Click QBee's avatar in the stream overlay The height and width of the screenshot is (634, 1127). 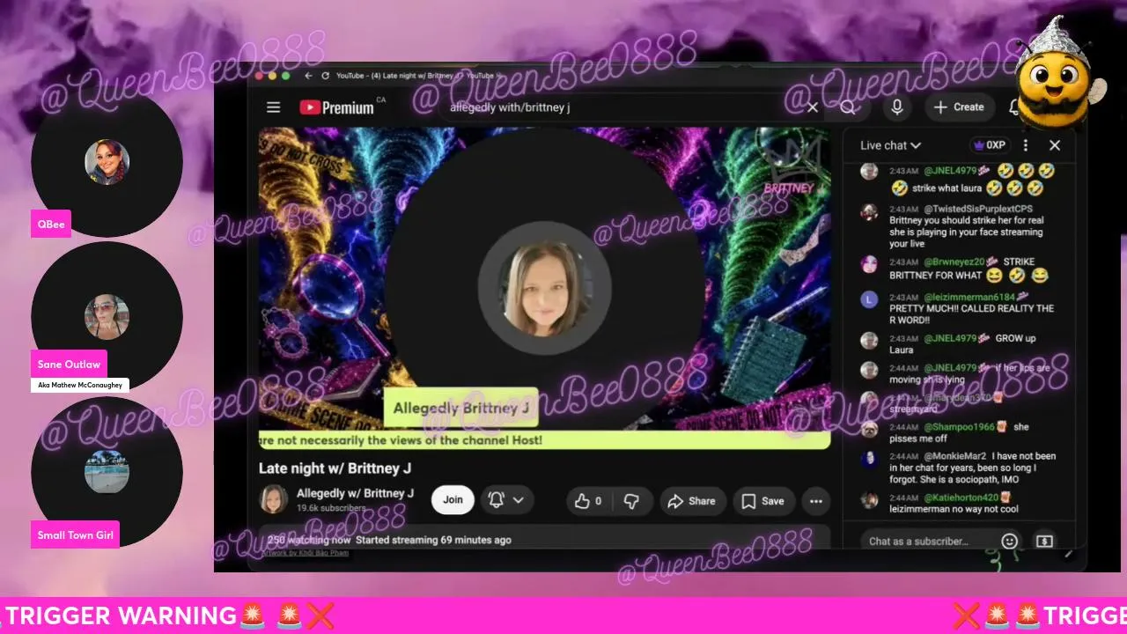107,162
